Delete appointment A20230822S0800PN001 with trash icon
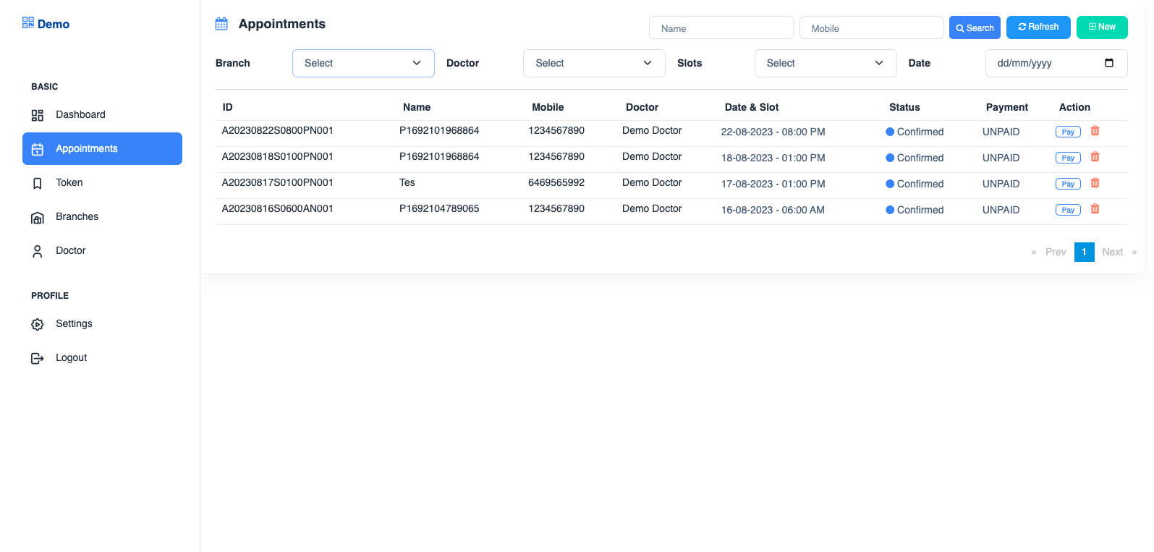This screenshot has width=1154, height=552. [1095, 131]
